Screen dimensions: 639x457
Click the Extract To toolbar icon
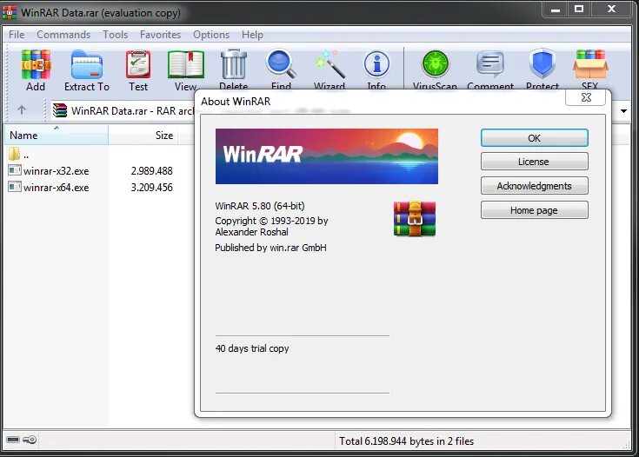click(87, 64)
